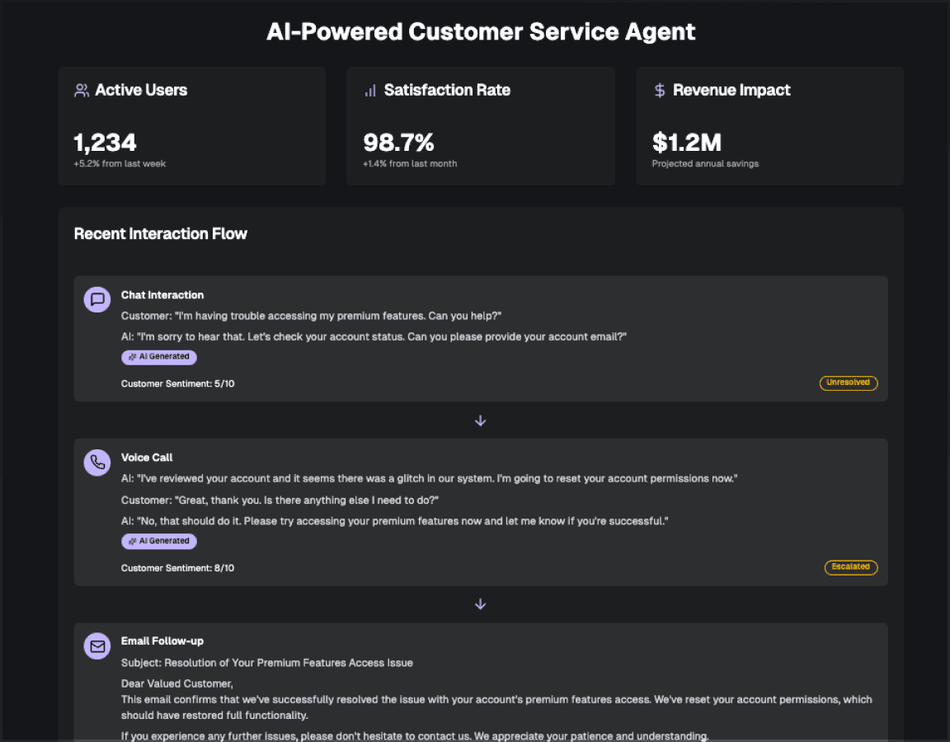950x742 pixels.
Task: Click AI Generated badge in Chat Interaction
Action: [159, 357]
